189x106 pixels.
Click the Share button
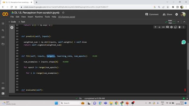(167, 14)
